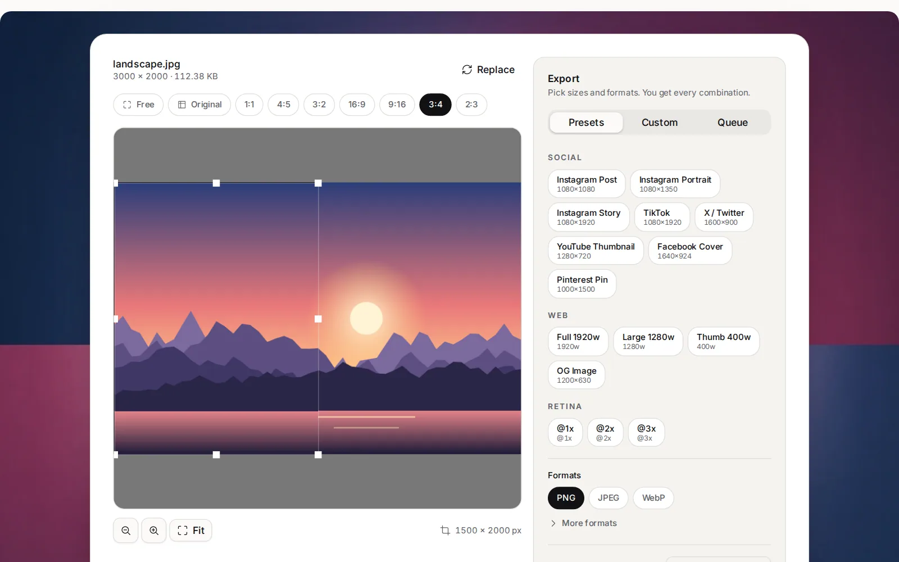Select the @2x retina preset
Viewport: 899px width, 562px height.
pos(605,433)
